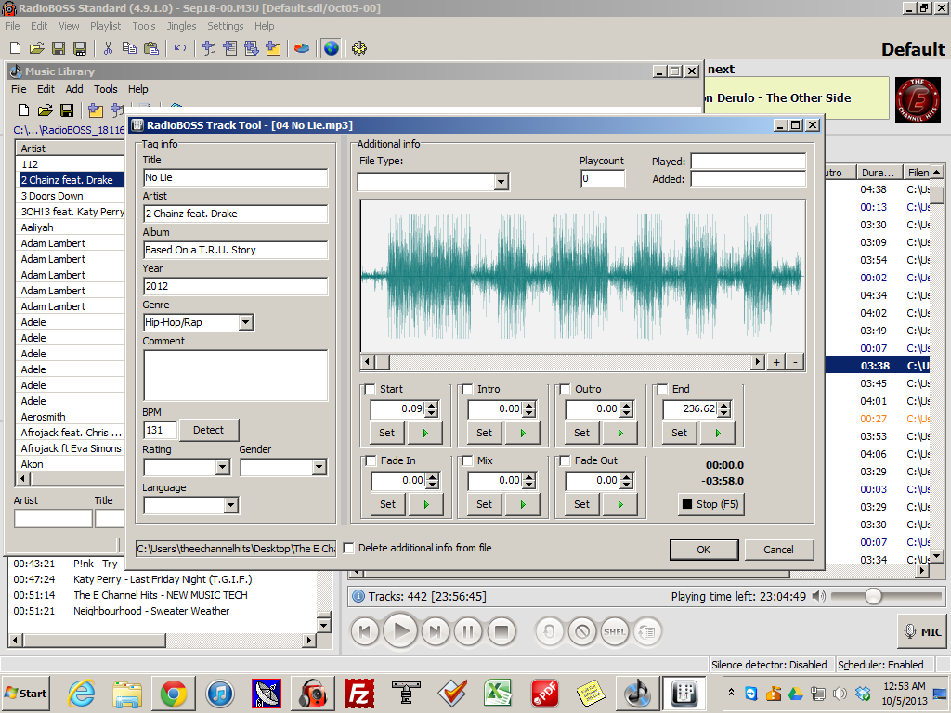951x713 pixels.
Task: Enable the Outro marker checkbox
Action: pyautogui.click(x=566, y=389)
